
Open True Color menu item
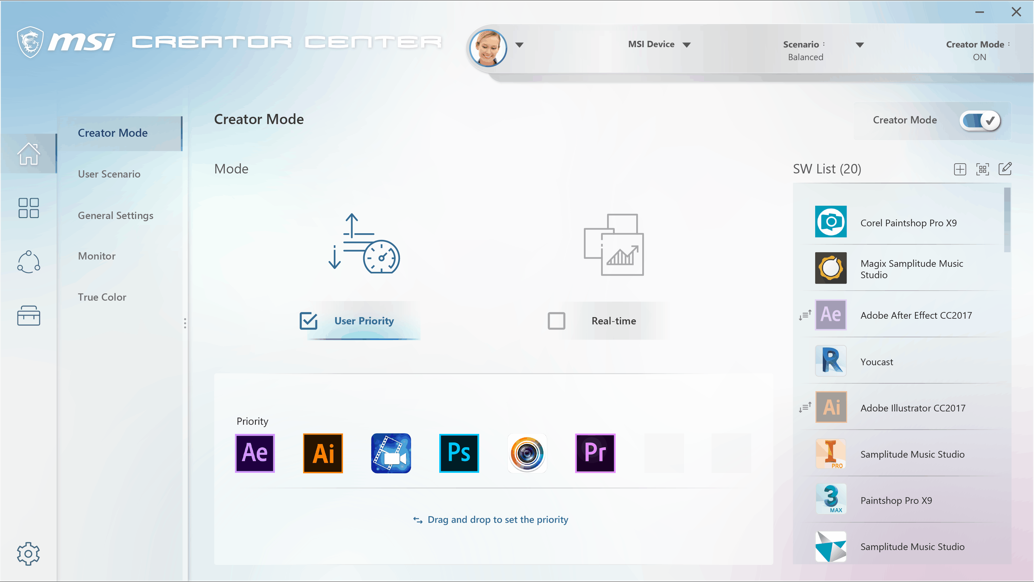[102, 297]
